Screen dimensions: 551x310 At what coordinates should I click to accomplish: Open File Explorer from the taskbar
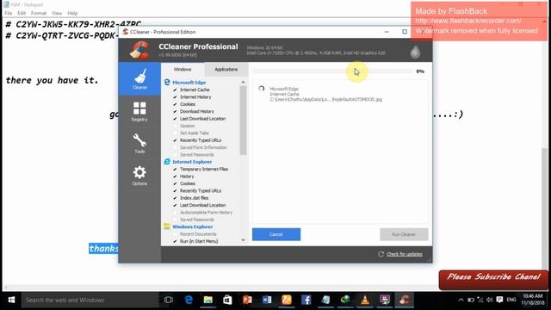208,300
